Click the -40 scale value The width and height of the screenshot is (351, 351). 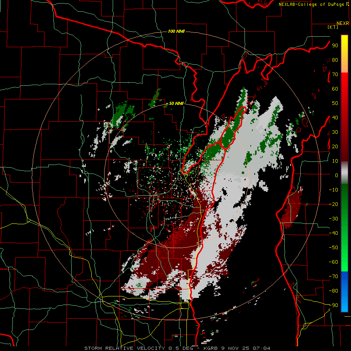point(333,233)
